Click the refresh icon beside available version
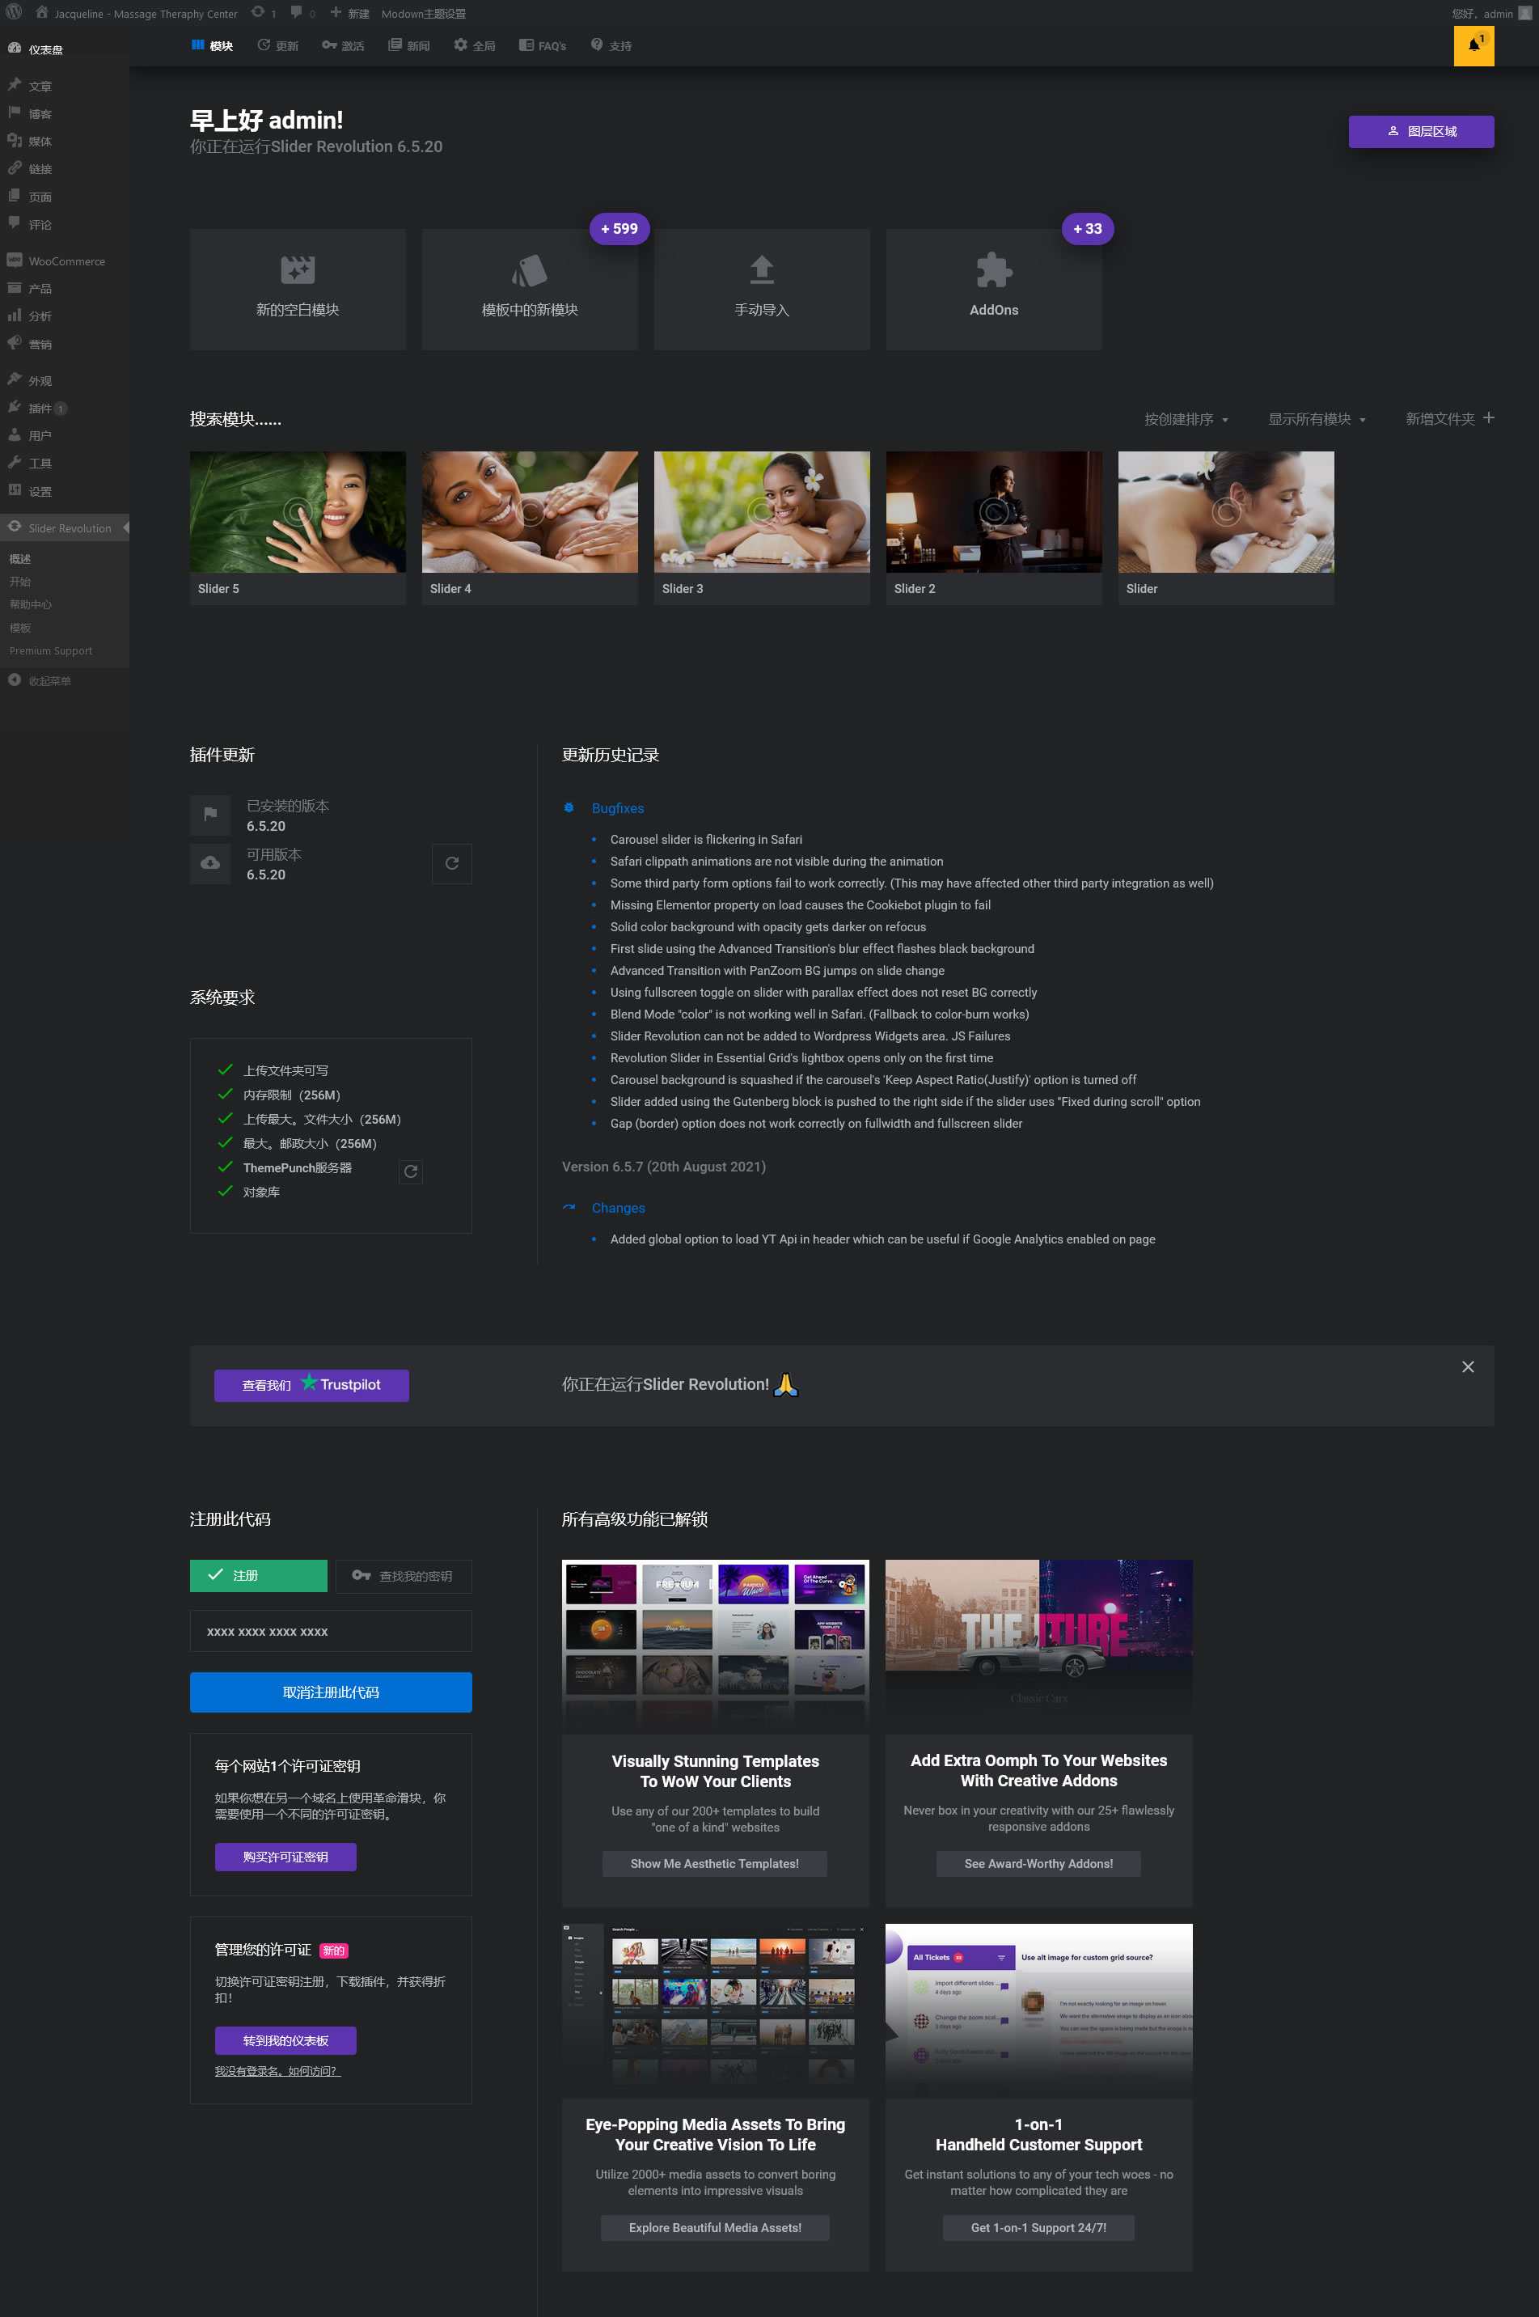The width and height of the screenshot is (1539, 2317). point(451,864)
